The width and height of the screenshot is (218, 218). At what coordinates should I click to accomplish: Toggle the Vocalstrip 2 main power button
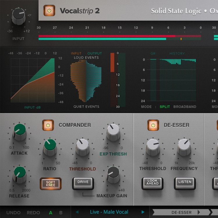[x=49, y=10]
